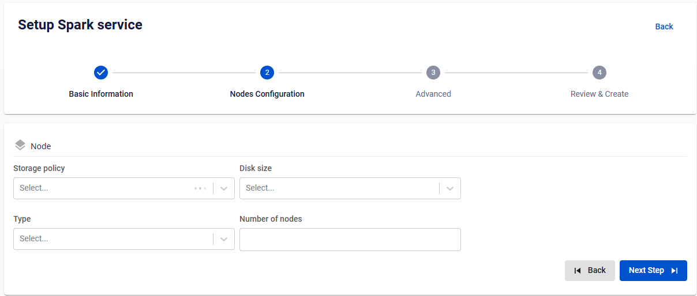Go to step 4 circle Review & Create
697x296 pixels.
tap(599, 73)
